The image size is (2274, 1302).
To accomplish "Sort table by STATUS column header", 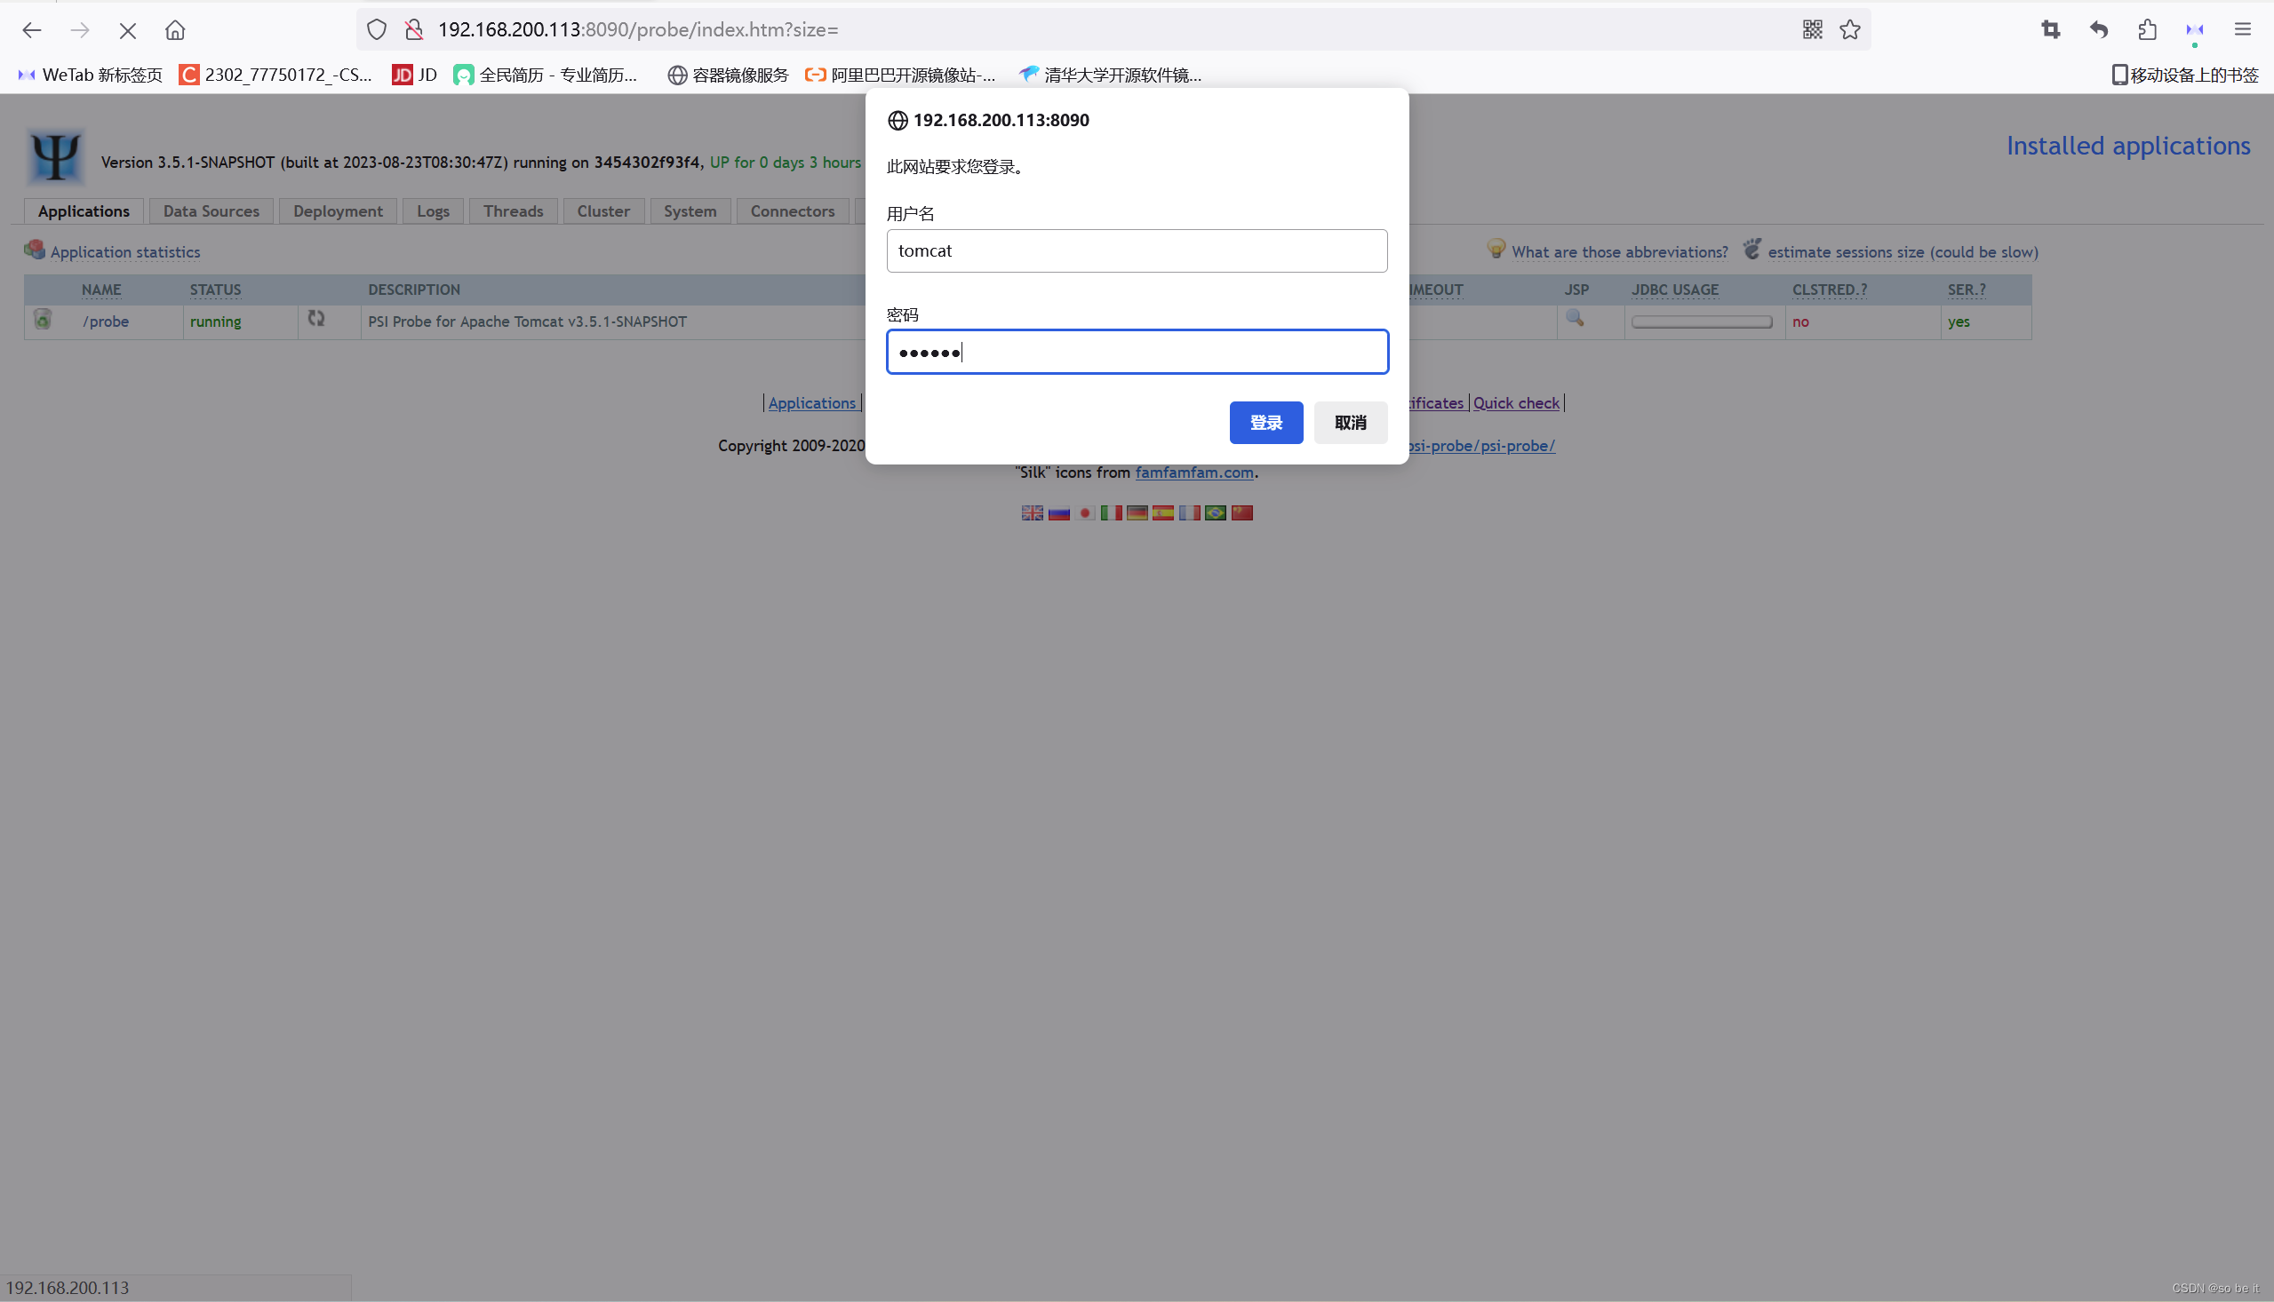I will click(216, 290).
